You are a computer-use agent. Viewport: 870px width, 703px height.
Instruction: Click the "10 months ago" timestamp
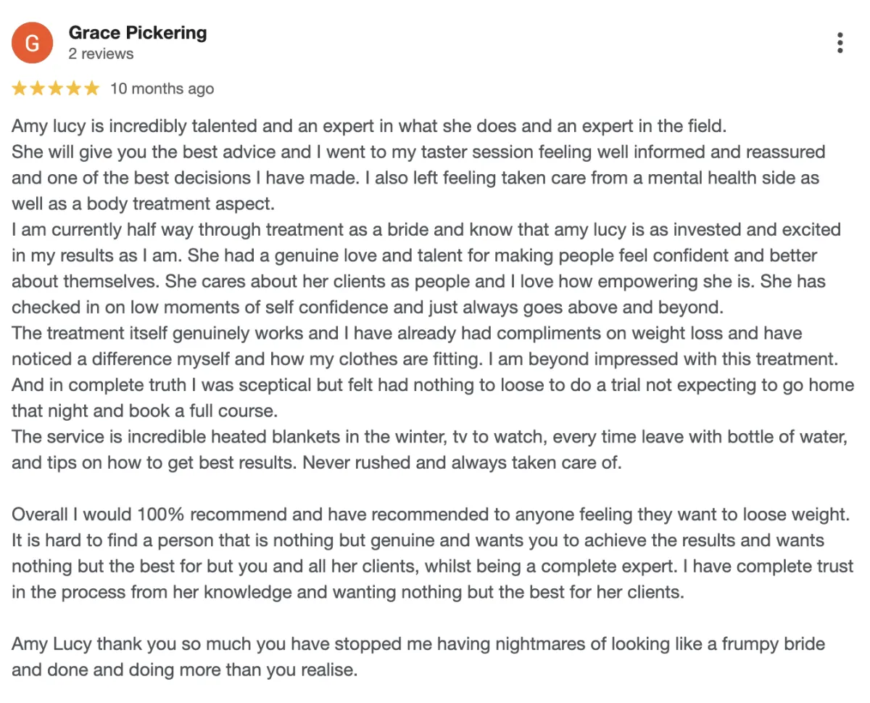[162, 89]
